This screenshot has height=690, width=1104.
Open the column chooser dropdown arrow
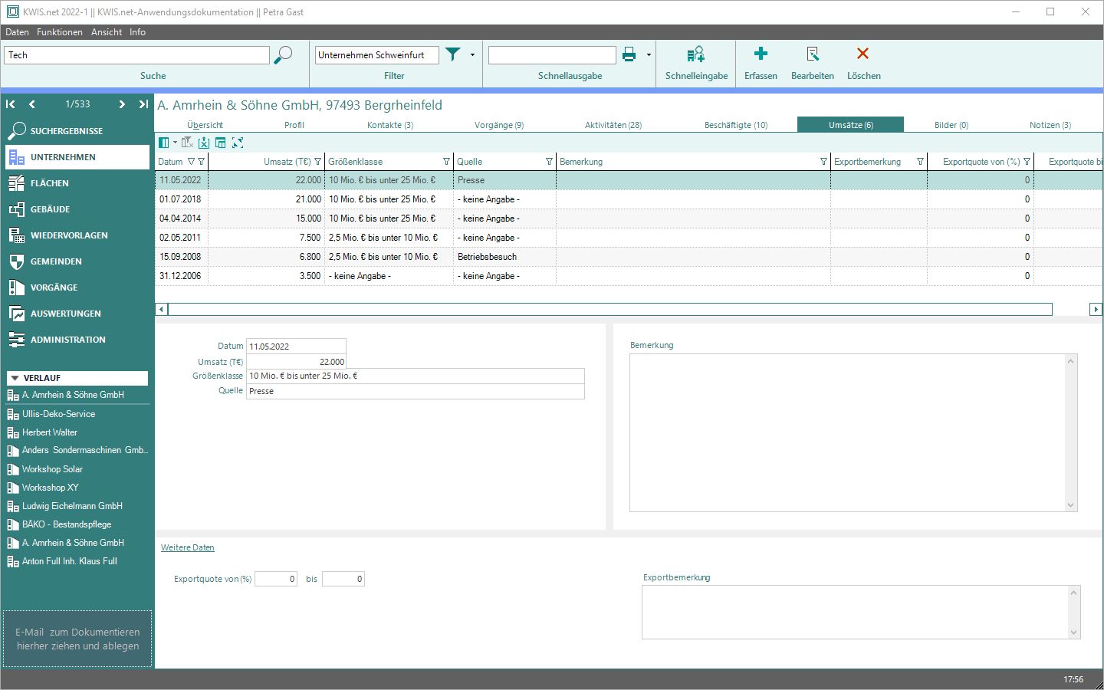tap(175, 143)
